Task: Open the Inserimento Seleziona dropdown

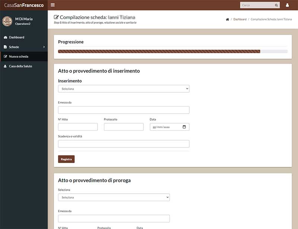Action: (x=124, y=89)
